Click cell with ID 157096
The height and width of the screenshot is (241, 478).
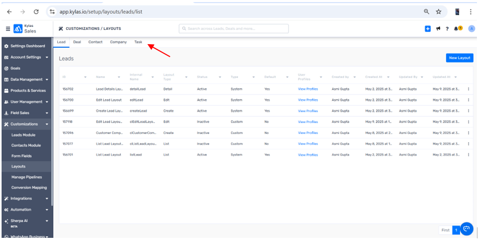pyautogui.click(x=68, y=133)
